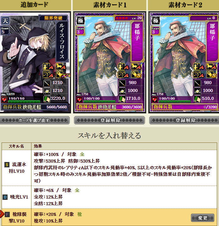The image size is (219, 226).
Task: Click the 変更 button for 槍隊襲撃LV10
Action: coord(202,218)
